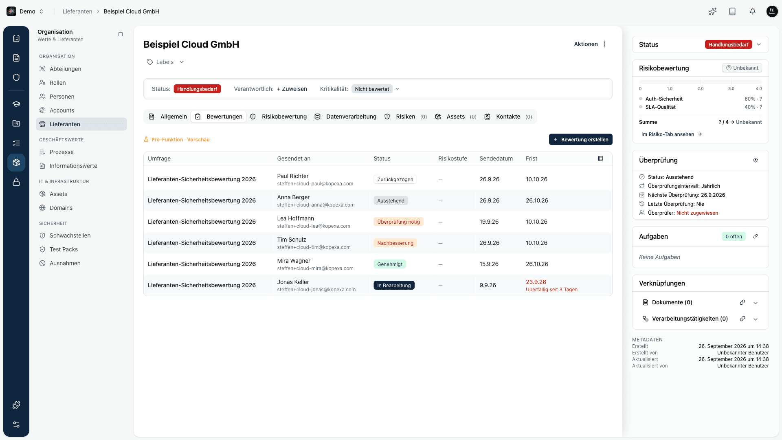Screen dimensions: 782x440
Task: Collapse the Organisation sidebar panel icon
Action: pos(121,34)
